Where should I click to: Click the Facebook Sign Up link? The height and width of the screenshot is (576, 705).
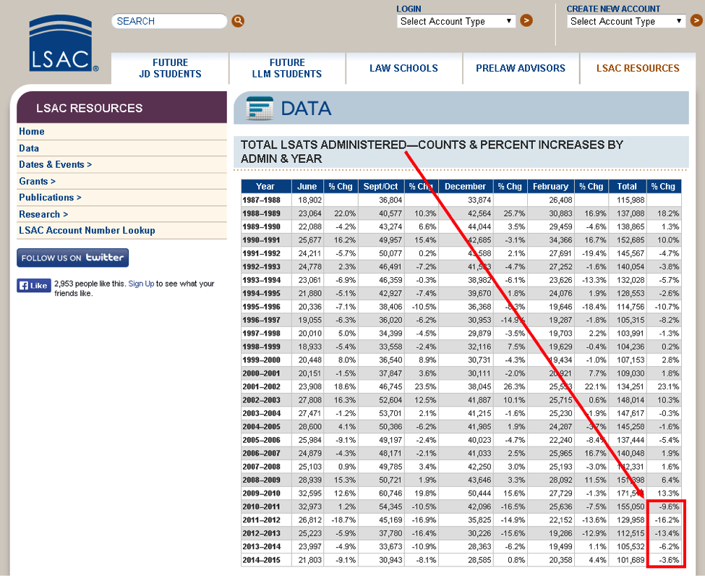[141, 284]
